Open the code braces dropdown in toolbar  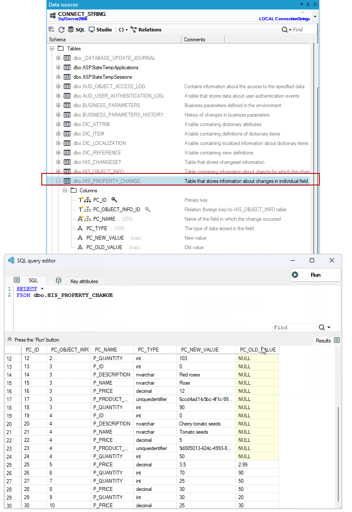(123, 30)
